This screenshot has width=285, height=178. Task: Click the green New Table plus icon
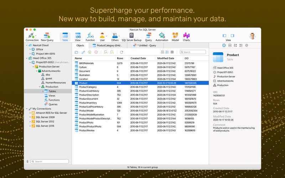90,52
